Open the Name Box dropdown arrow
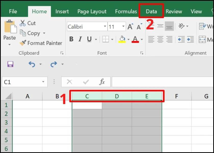214x153 pixels. click(43, 82)
